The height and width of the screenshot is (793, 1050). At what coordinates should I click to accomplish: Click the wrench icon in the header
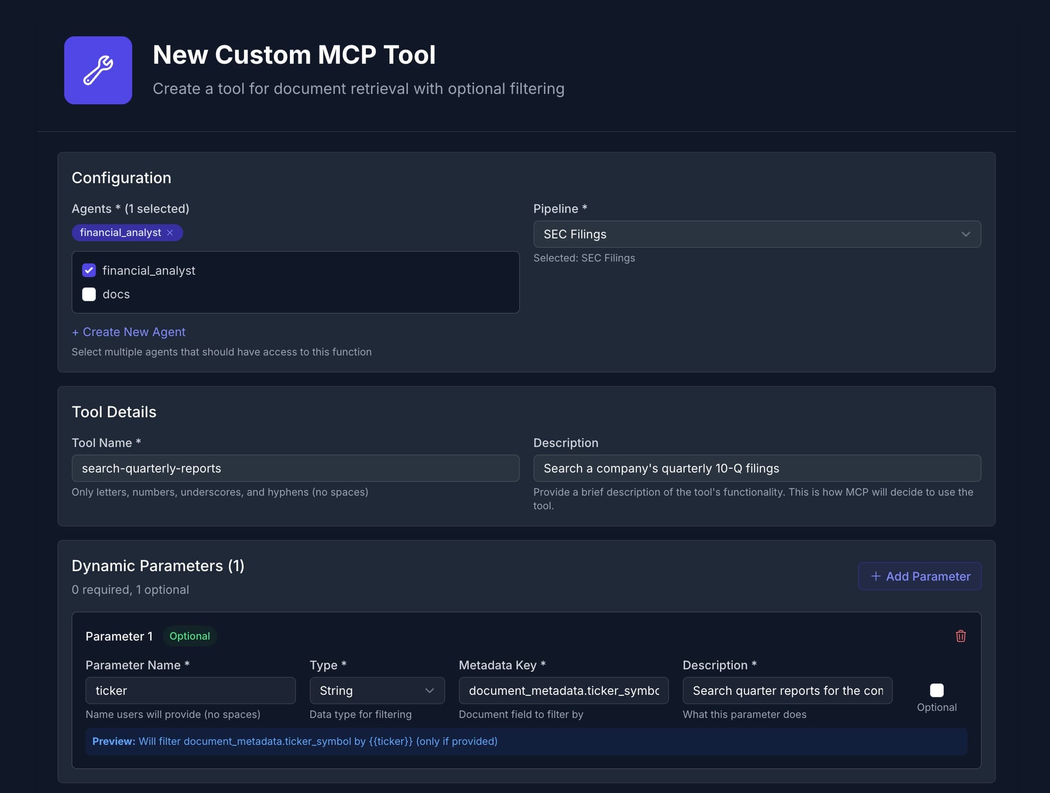click(98, 70)
